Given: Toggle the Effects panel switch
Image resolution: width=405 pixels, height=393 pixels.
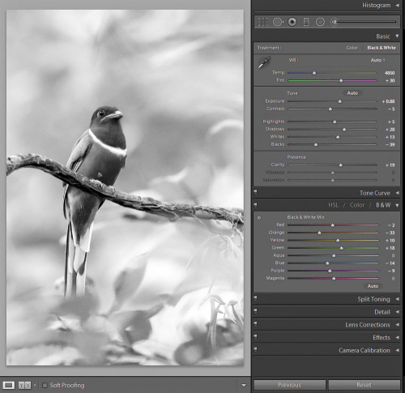Looking at the screenshot, I should tap(255, 337).
